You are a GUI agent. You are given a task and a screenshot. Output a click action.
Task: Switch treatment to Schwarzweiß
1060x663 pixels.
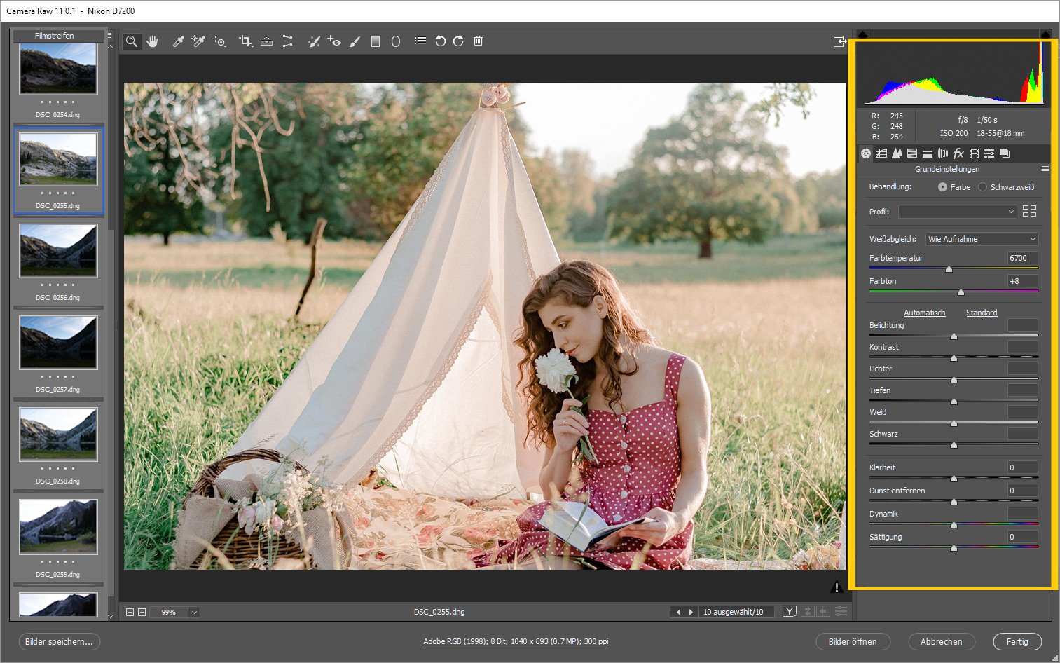pos(983,186)
